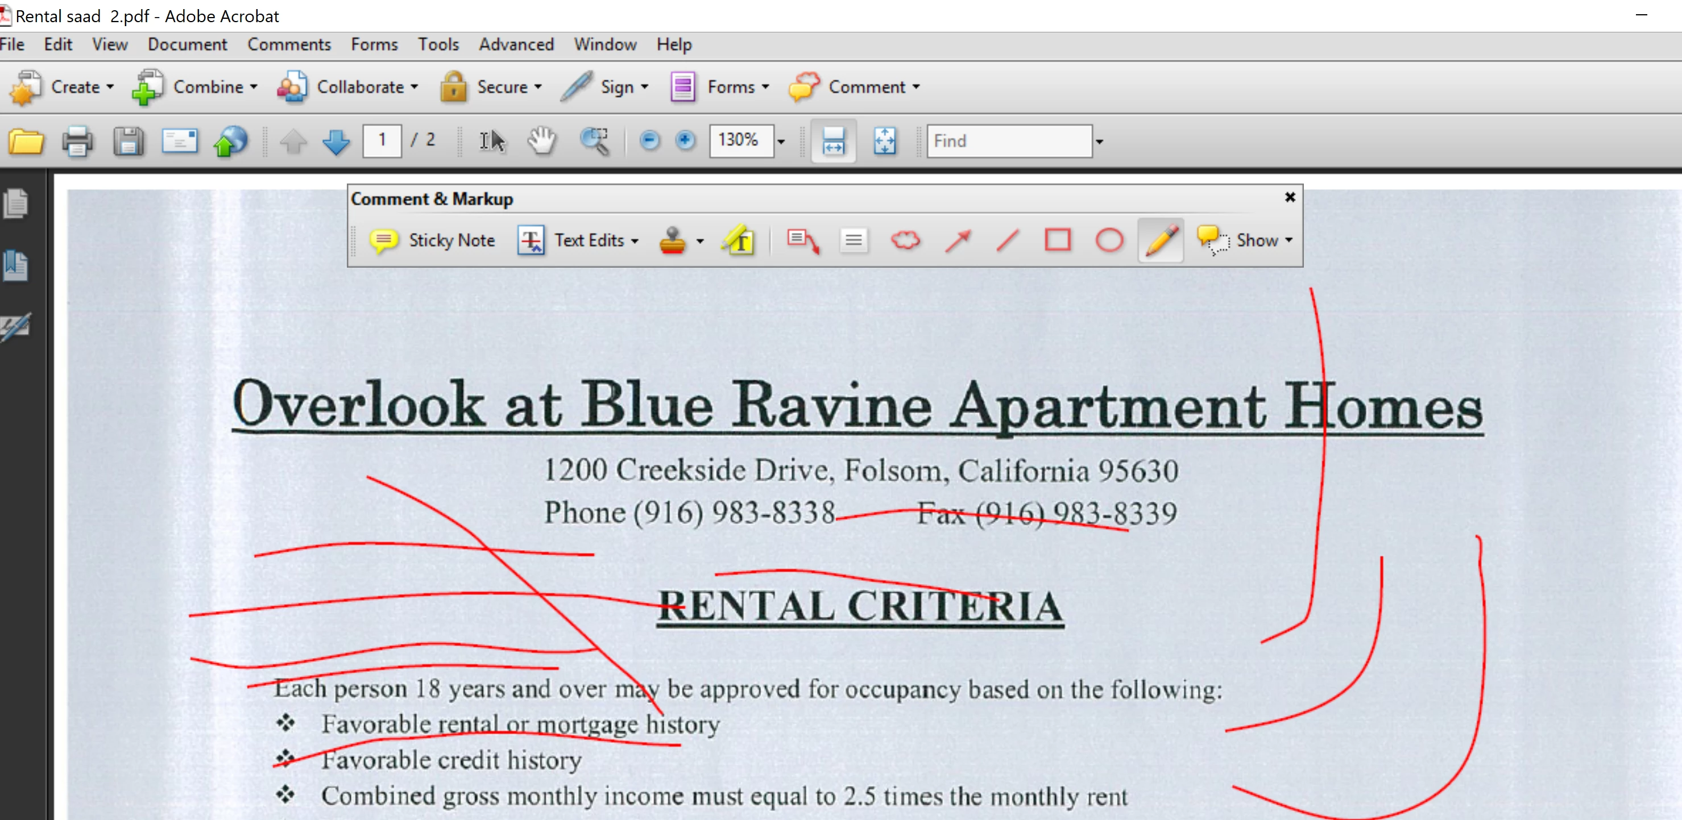
Task: Activate the Highlight Text tool
Action: pyautogui.click(x=739, y=240)
